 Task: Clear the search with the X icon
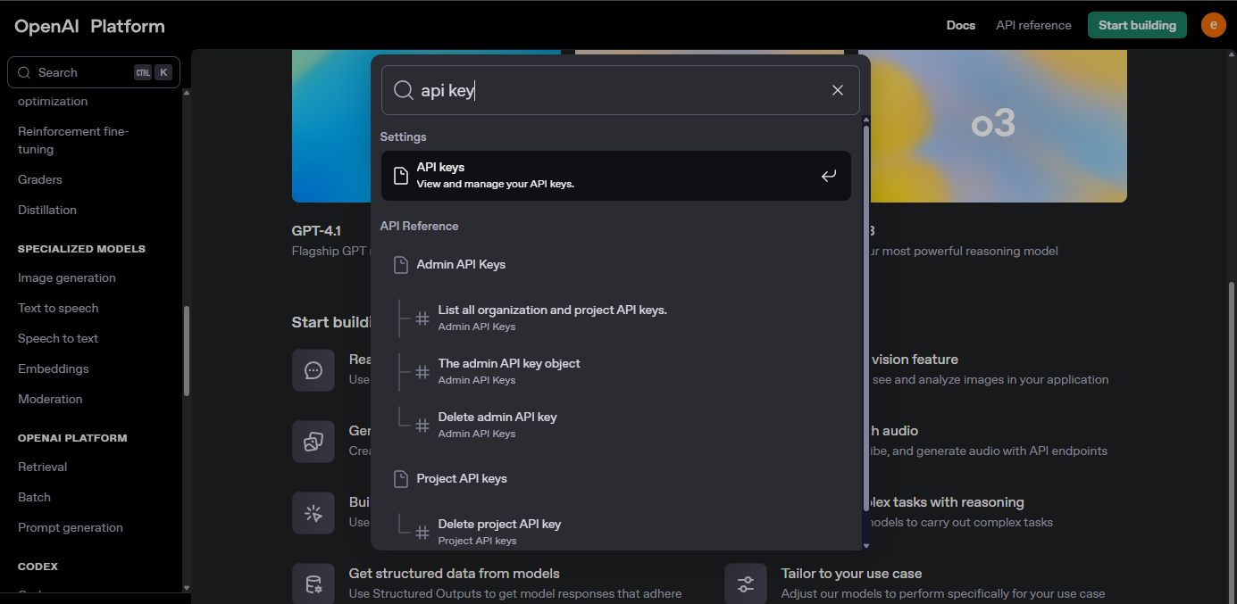[x=838, y=90]
